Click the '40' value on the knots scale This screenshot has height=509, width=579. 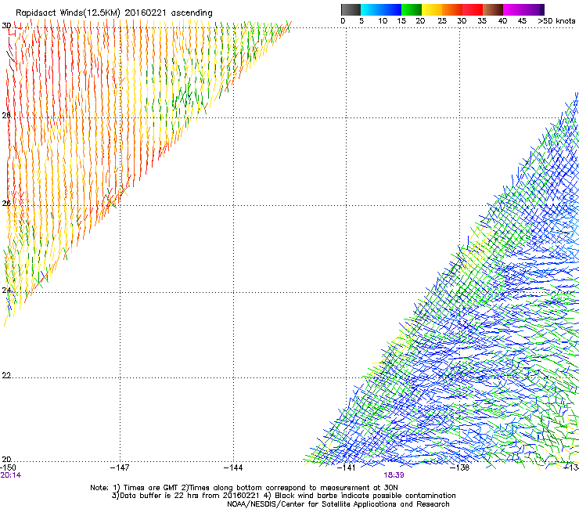point(502,21)
